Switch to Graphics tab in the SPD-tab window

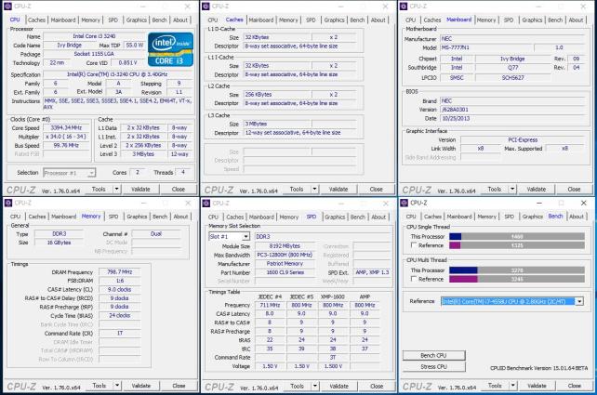click(335, 217)
